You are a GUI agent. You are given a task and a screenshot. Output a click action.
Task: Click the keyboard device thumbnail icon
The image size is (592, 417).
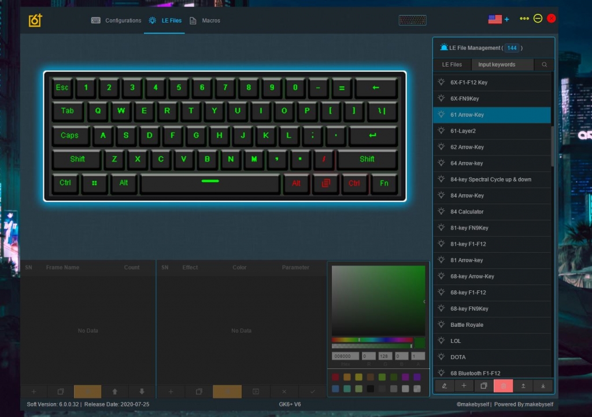tap(412, 20)
